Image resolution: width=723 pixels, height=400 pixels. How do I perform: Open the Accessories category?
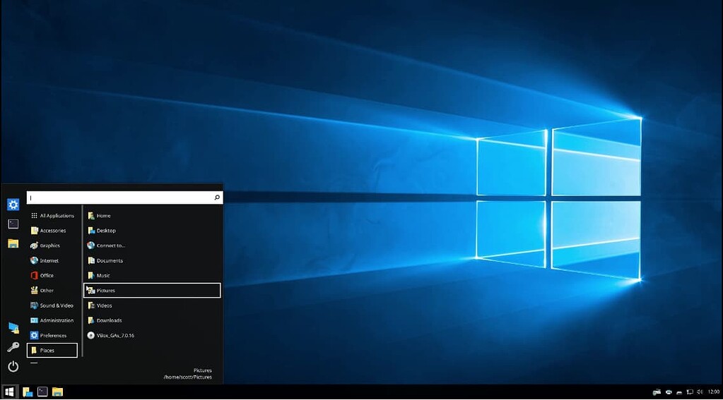52,231
